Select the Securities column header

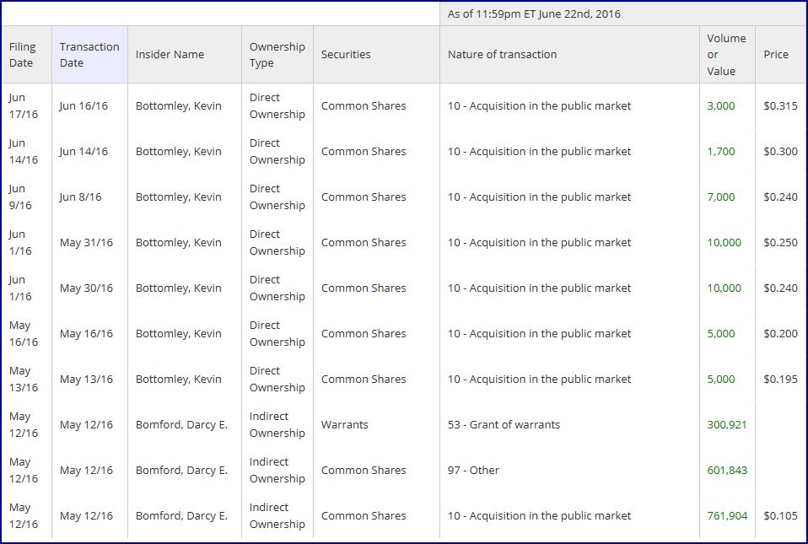pyautogui.click(x=346, y=55)
